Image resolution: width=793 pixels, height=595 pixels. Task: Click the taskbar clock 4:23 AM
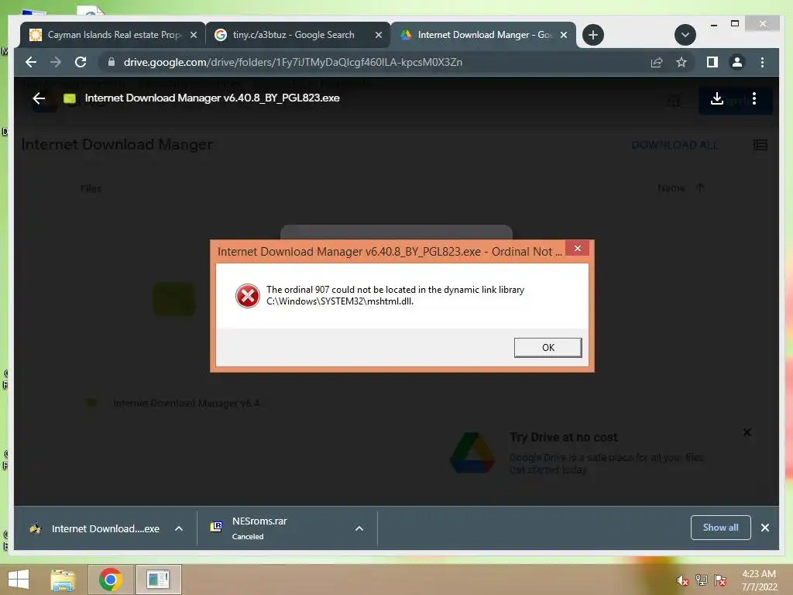point(759,574)
